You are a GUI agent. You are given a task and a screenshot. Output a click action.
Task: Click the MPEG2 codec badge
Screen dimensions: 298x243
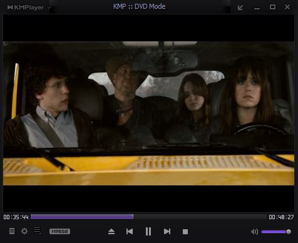click(59, 231)
